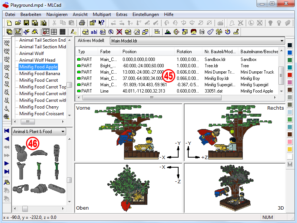Click the Position column header
Screen dimensions: 297x223
coord(147,52)
